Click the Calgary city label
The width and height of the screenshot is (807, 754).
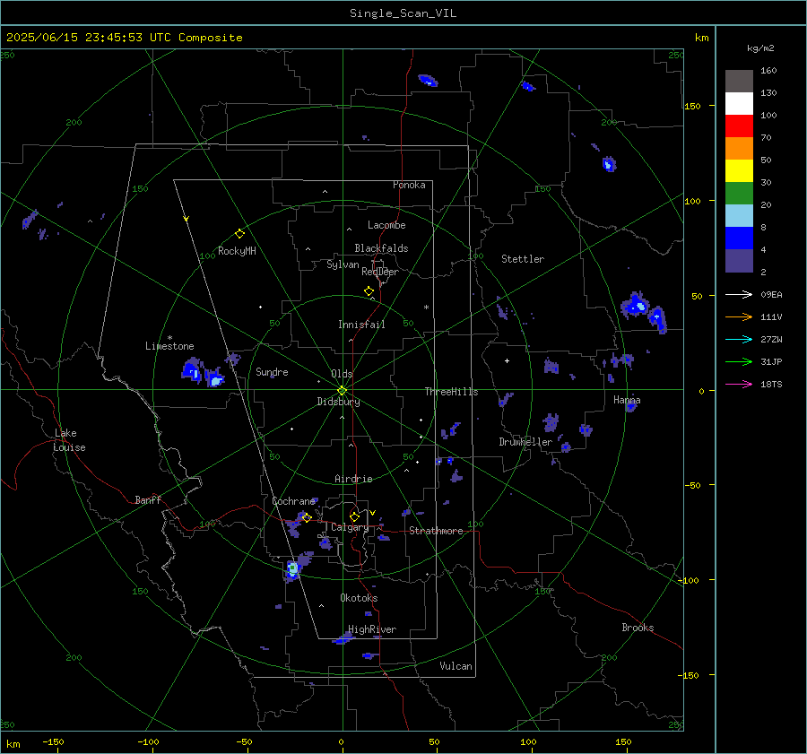pyautogui.click(x=350, y=527)
